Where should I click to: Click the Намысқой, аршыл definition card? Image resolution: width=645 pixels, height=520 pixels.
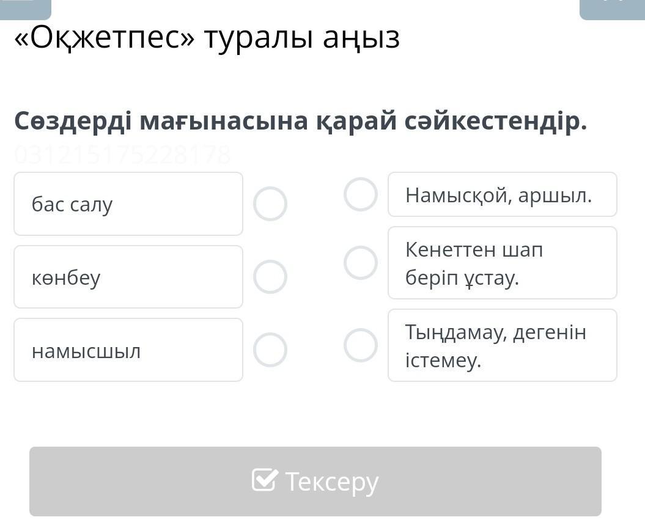502,195
